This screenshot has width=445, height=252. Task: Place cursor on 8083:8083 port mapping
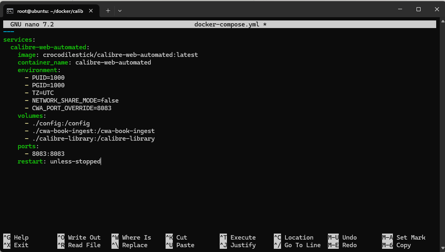[48, 154]
